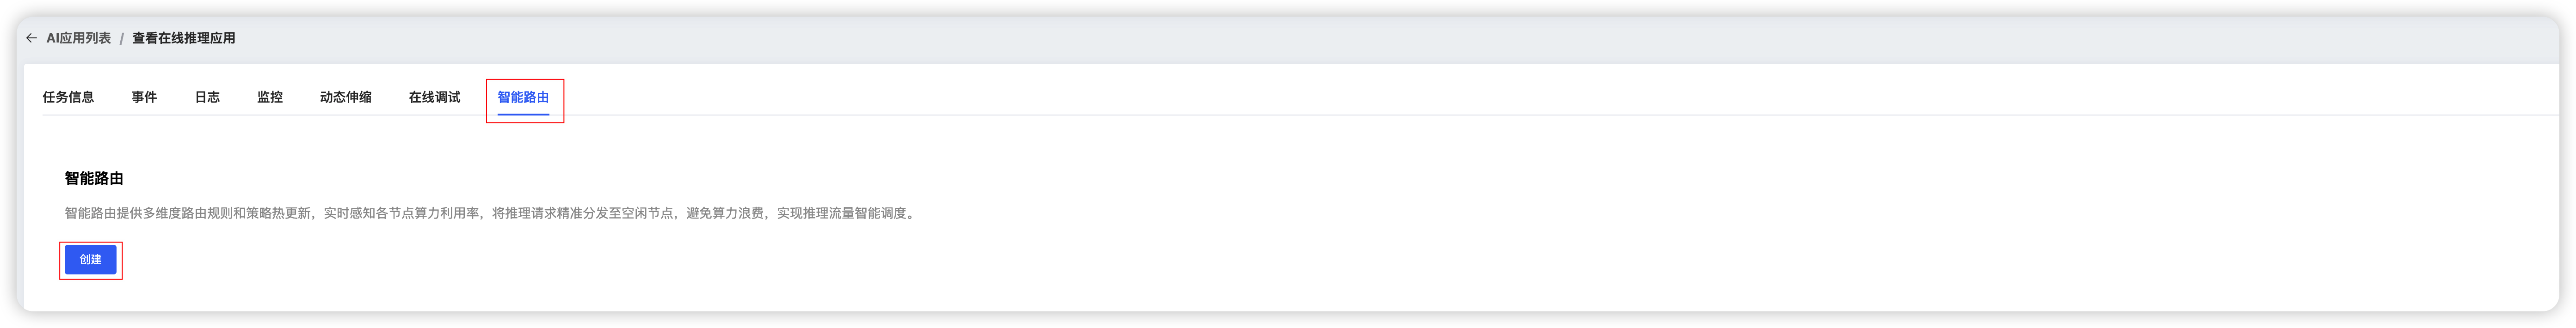This screenshot has height=328, width=2576.
Task: Click the back arrow icon
Action: click(31, 38)
